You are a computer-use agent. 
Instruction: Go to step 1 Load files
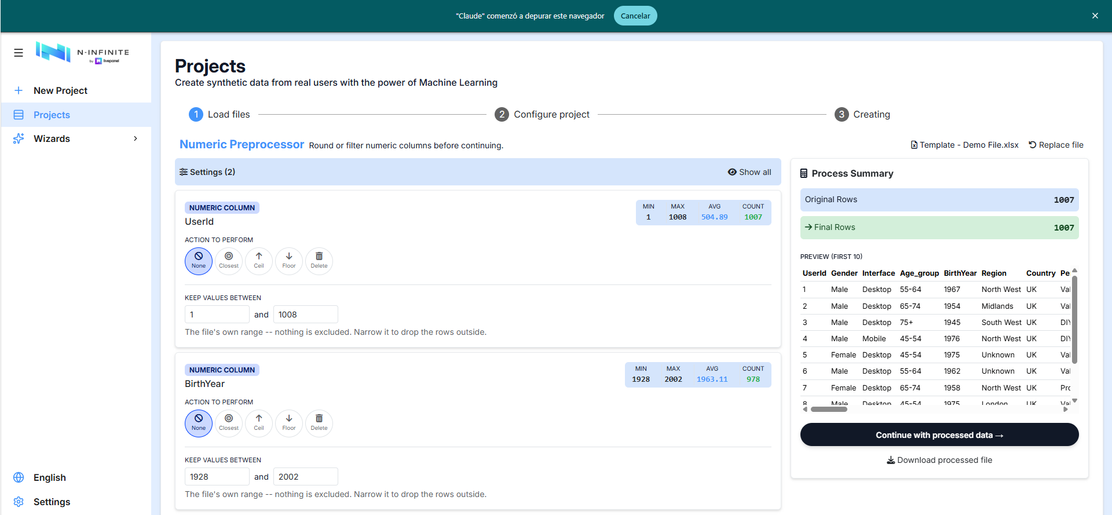click(220, 114)
